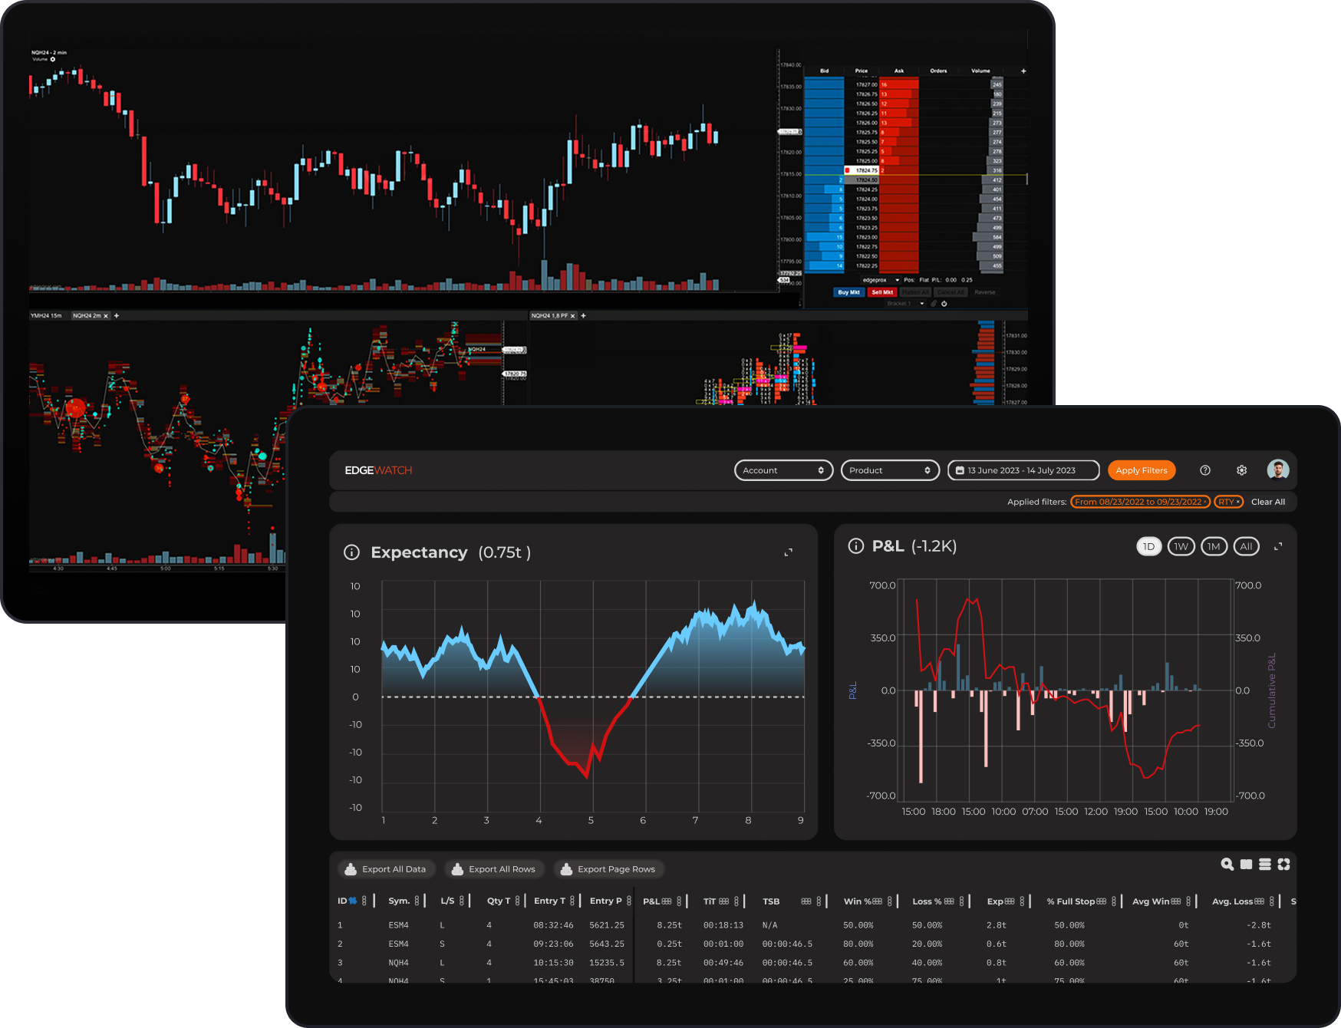Expand the Expectancy chart to fullscreen
This screenshot has height=1028, width=1341.
point(788,552)
